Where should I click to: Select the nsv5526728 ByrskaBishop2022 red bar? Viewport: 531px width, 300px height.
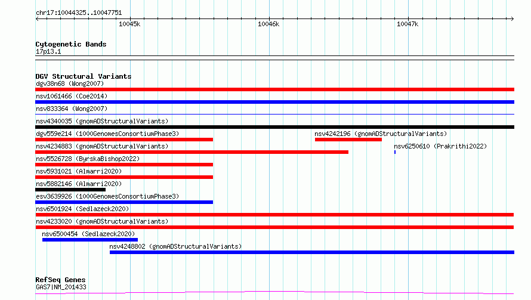pyautogui.click(x=124, y=165)
